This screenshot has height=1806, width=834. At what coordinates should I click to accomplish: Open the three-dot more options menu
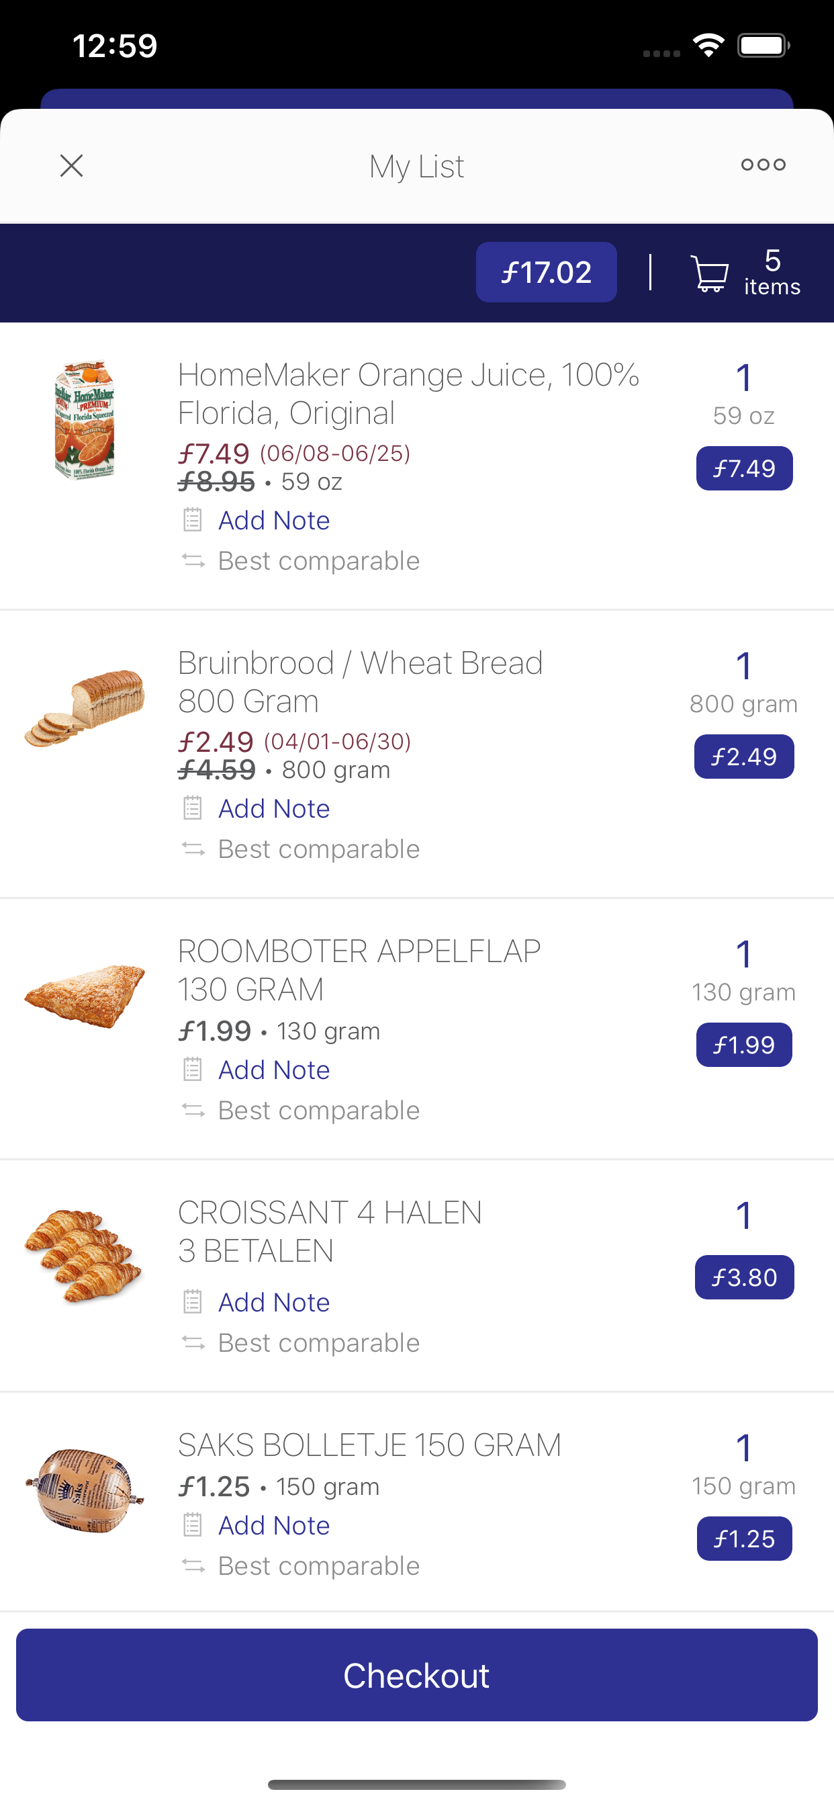click(x=763, y=165)
